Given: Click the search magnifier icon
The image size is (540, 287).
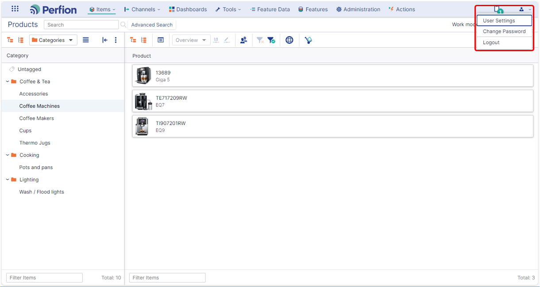Looking at the screenshot, I should click(x=123, y=25).
